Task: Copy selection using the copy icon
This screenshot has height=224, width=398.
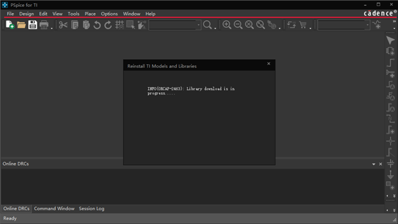Action: [75, 25]
